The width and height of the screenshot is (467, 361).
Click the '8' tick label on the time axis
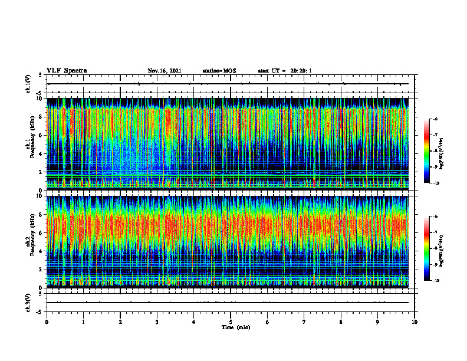coord(341,322)
